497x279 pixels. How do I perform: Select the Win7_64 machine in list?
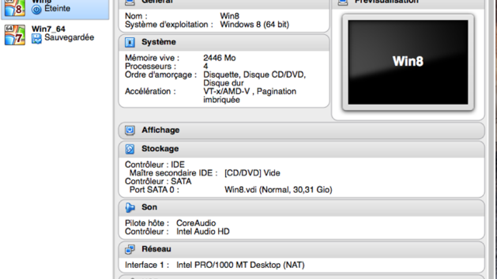coord(56,34)
